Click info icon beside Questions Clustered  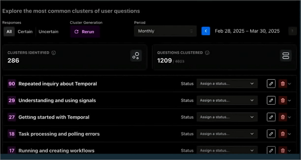(x=207, y=53)
